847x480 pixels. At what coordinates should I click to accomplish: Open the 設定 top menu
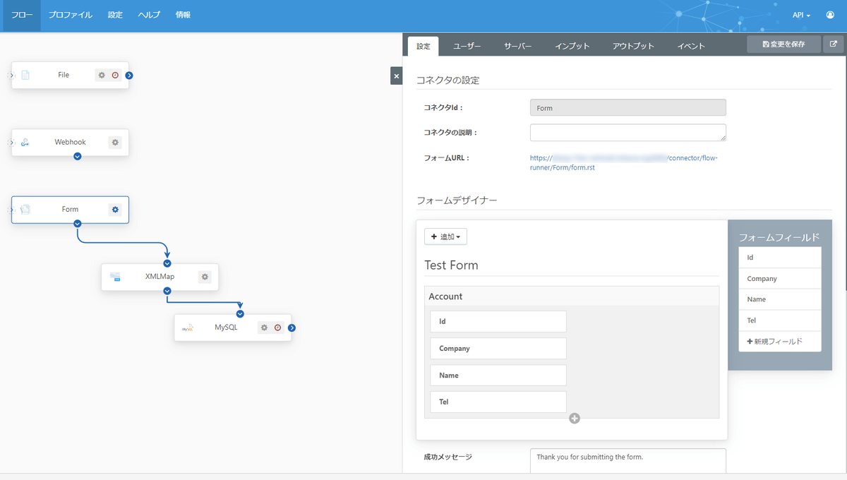115,15
